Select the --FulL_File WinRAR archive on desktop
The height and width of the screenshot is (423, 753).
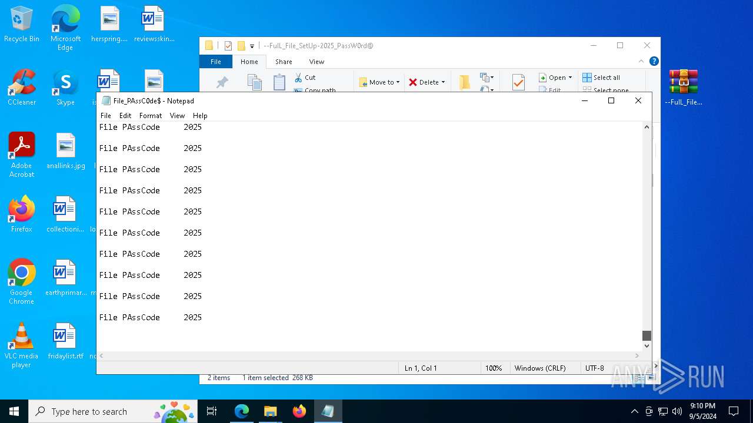tap(684, 88)
